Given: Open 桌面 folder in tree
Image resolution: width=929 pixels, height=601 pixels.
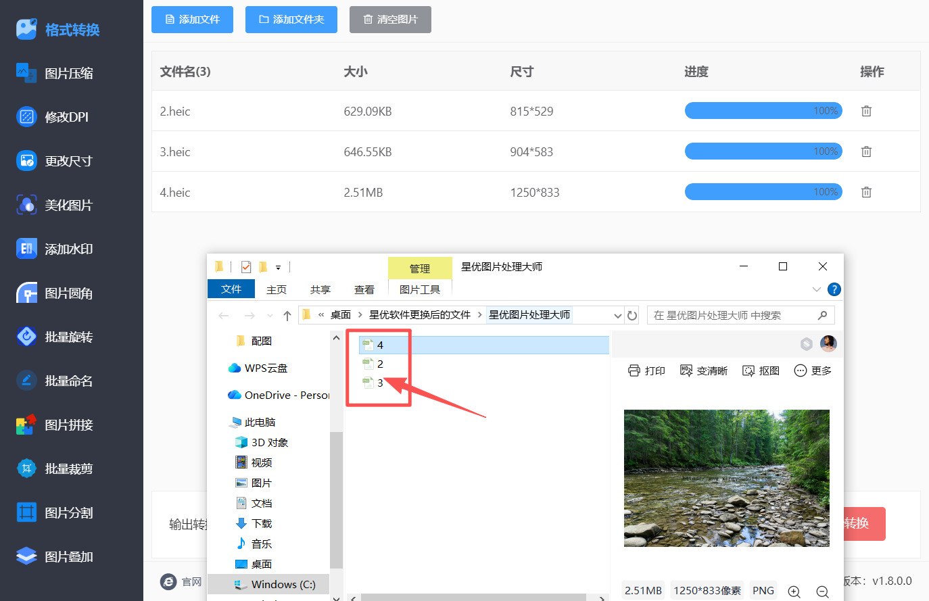Looking at the screenshot, I should [254, 564].
